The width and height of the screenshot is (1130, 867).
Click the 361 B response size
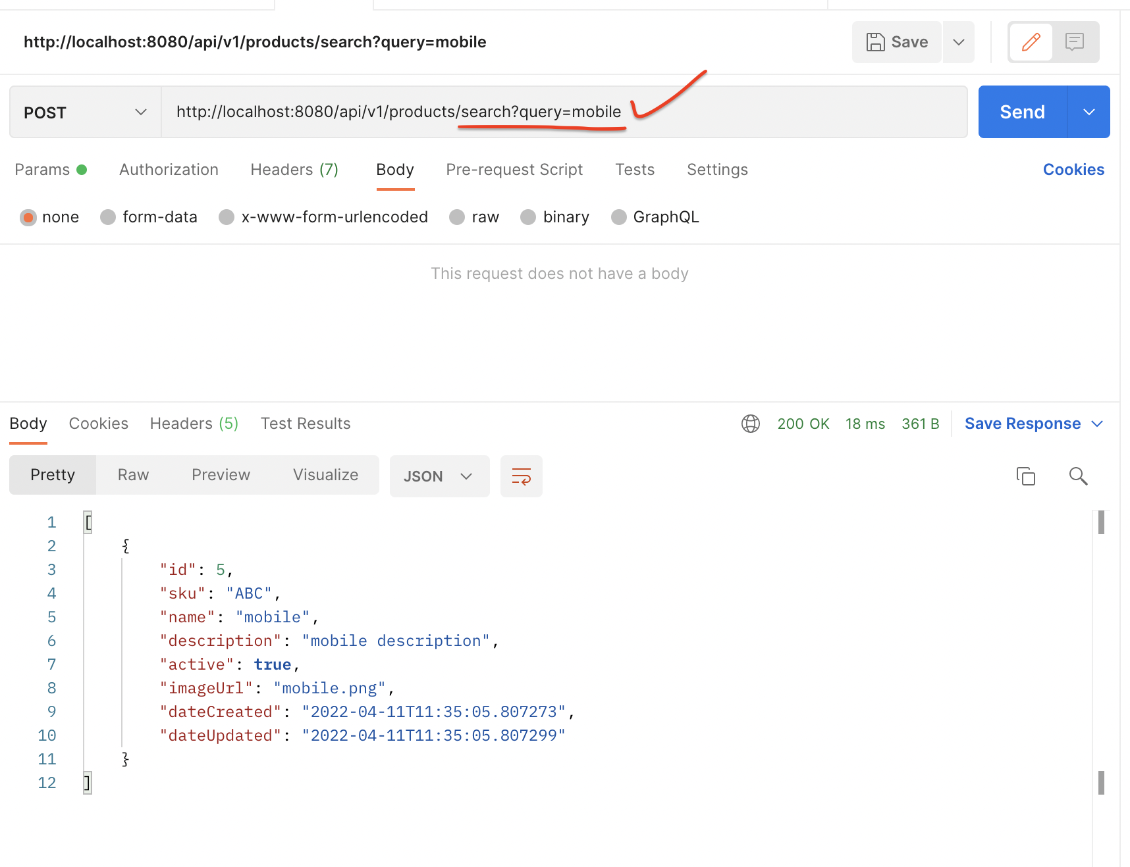[921, 424]
